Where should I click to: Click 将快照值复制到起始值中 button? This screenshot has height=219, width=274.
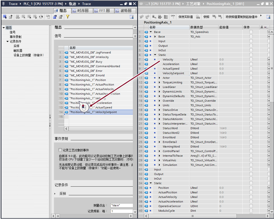pos(242,17)
